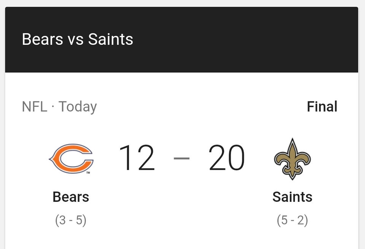Image resolution: width=365 pixels, height=249 pixels.
Task: Click the dash between the two scores
Action: point(182,158)
